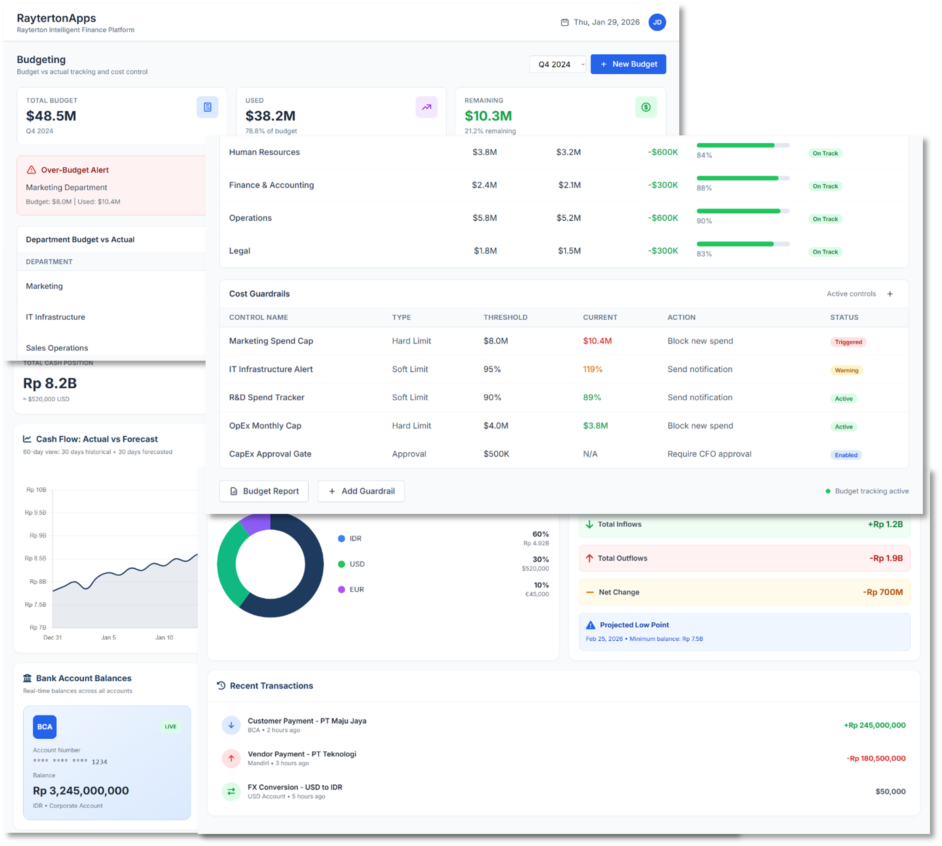The image size is (942, 846).
Task: Open the Budget Report
Action: click(x=264, y=491)
